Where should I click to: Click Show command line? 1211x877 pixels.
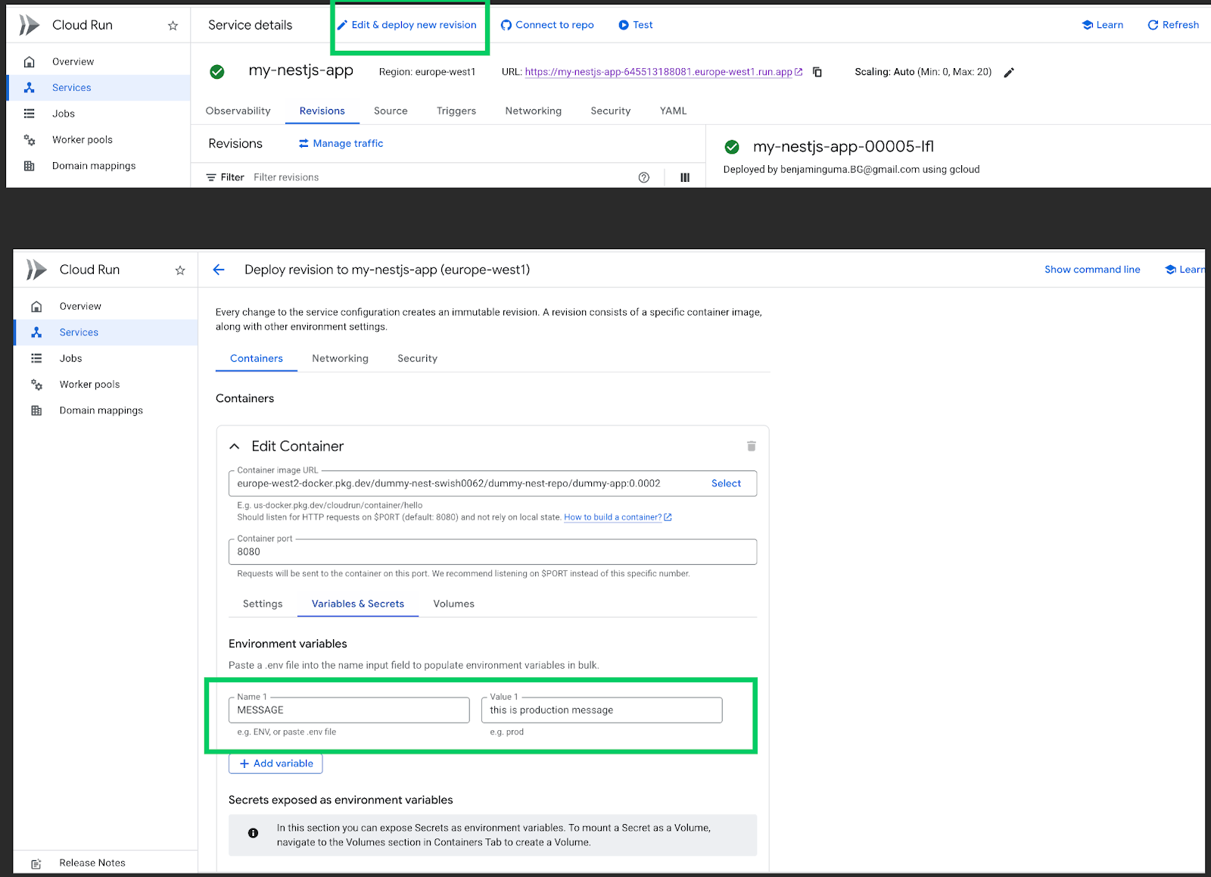click(x=1092, y=270)
